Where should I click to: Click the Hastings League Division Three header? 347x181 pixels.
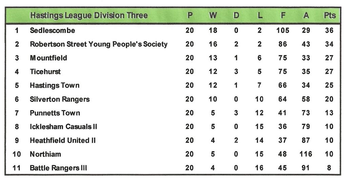[x=89, y=16]
